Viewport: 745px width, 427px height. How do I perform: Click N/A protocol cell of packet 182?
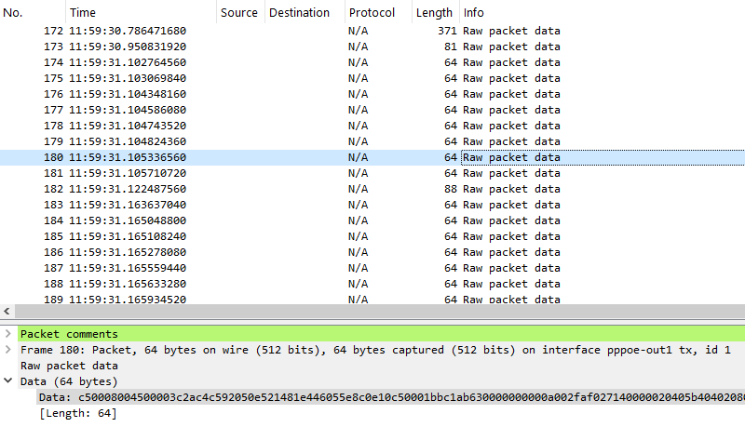click(358, 189)
